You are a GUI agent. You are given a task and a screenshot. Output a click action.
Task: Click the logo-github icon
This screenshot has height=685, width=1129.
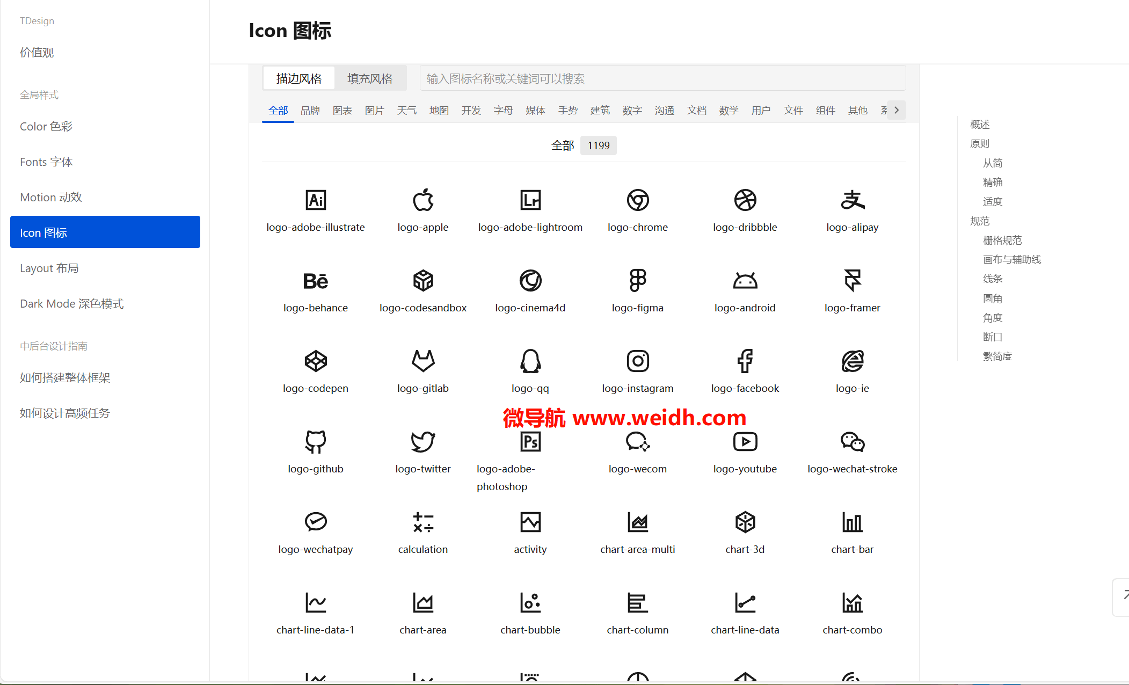[x=316, y=442]
